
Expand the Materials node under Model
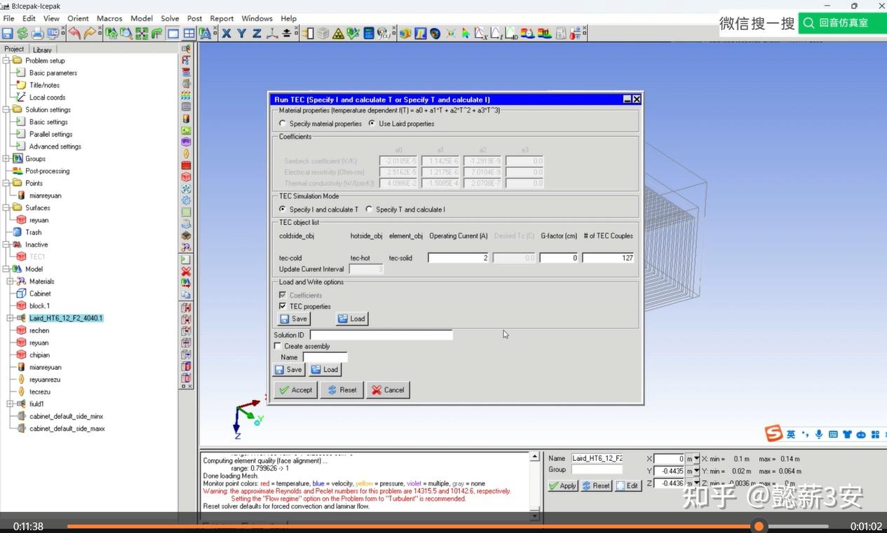coord(10,282)
